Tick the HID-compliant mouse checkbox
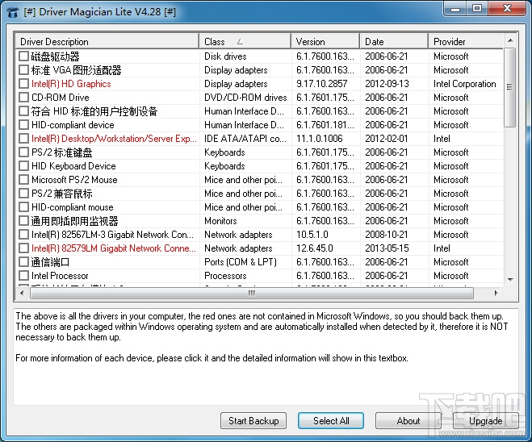 [x=23, y=207]
